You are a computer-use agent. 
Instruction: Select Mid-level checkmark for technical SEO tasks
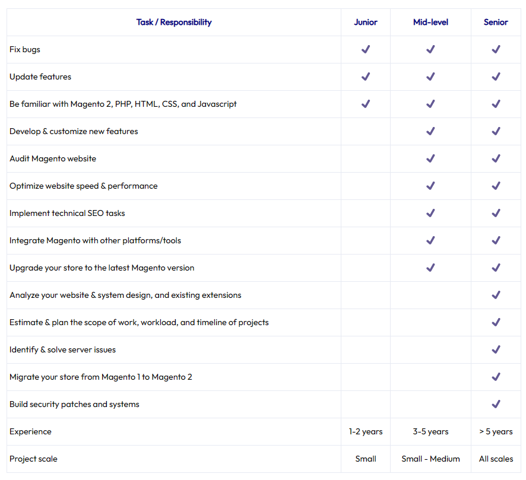tap(430, 213)
